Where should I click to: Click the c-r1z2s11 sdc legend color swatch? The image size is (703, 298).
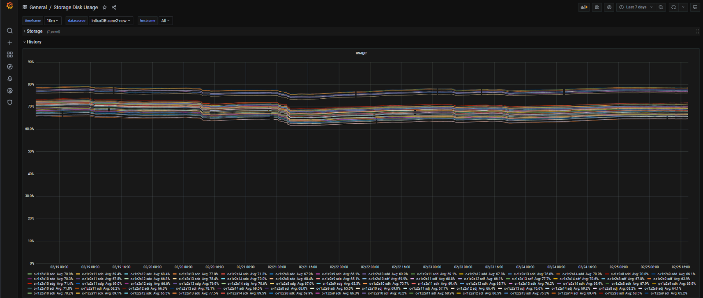tap(78, 274)
